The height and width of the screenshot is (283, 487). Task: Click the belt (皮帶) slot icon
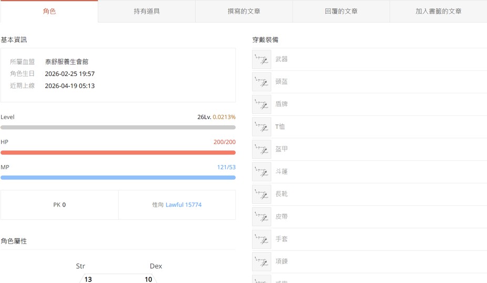point(262,216)
